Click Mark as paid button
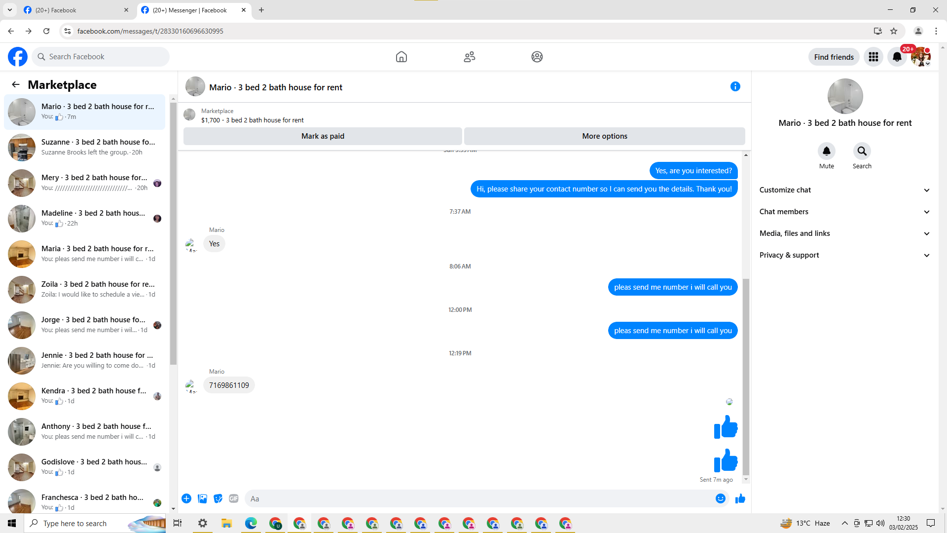This screenshot has height=533, width=947. (x=323, y=136)
